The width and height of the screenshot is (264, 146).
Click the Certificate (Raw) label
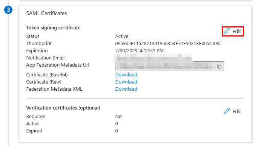point(44,82)
